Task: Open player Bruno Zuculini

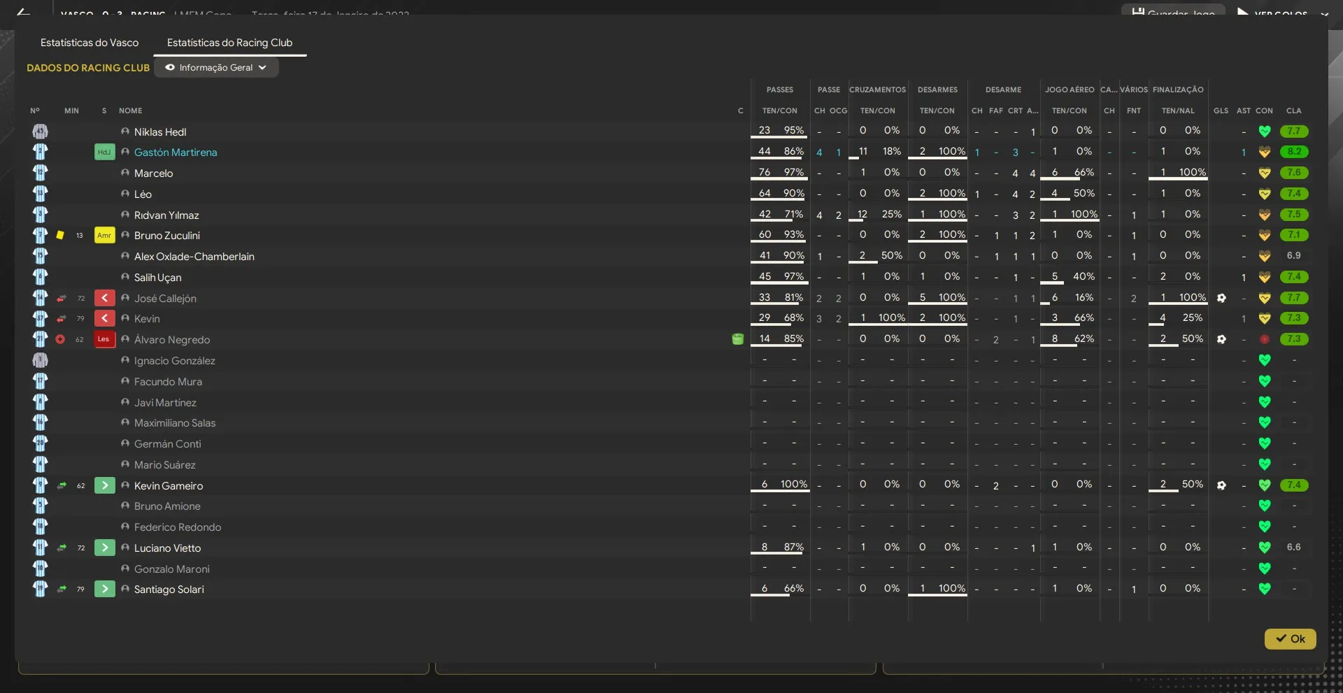Action: (167, 236)
